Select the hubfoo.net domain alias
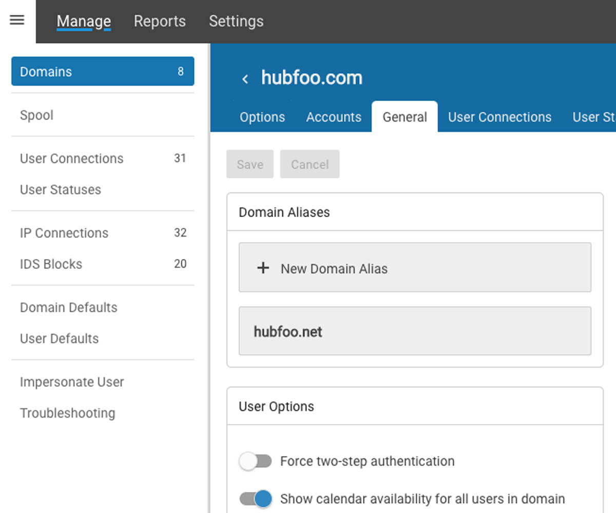This screenshot has width=616, height=513. point(415,331)
